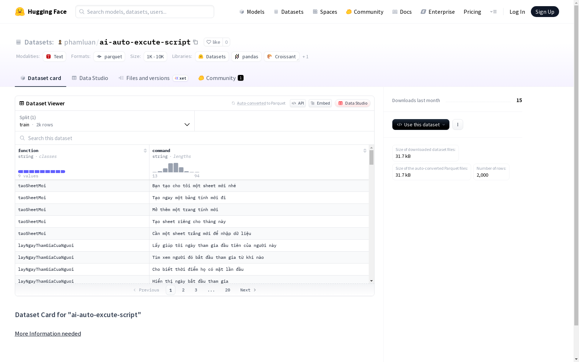Open the Models menu
Viewport: 579px width, 362px height.
point(252,12)
